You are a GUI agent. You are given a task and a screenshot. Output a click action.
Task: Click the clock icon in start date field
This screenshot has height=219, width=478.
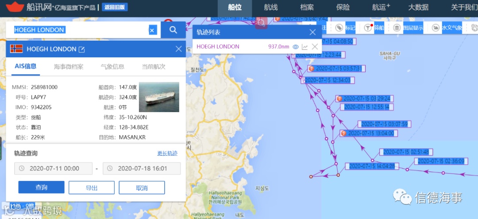(22, 169)
